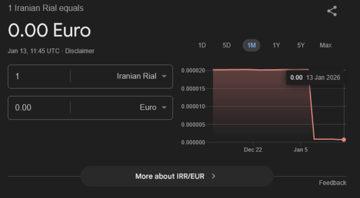This screenshot has width=360, height=198.
Task: Click the chevron arrow beside More about IRR/EUR
Action: coord(214,176)
